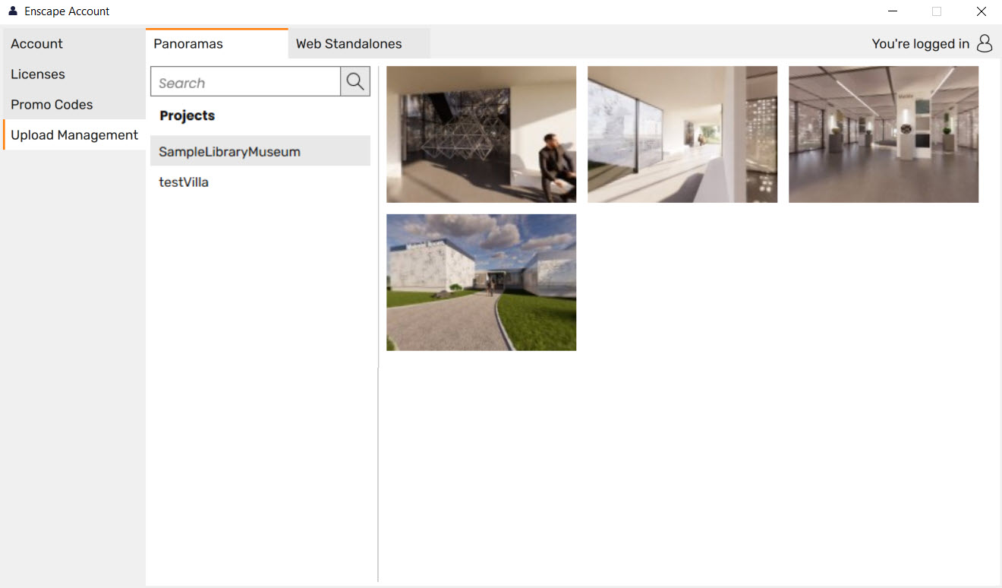The width and height of the screenshot is (1002, 588).
Task: Open the exterior building panorama with the green lawn
Action: [x=481, y=282]
